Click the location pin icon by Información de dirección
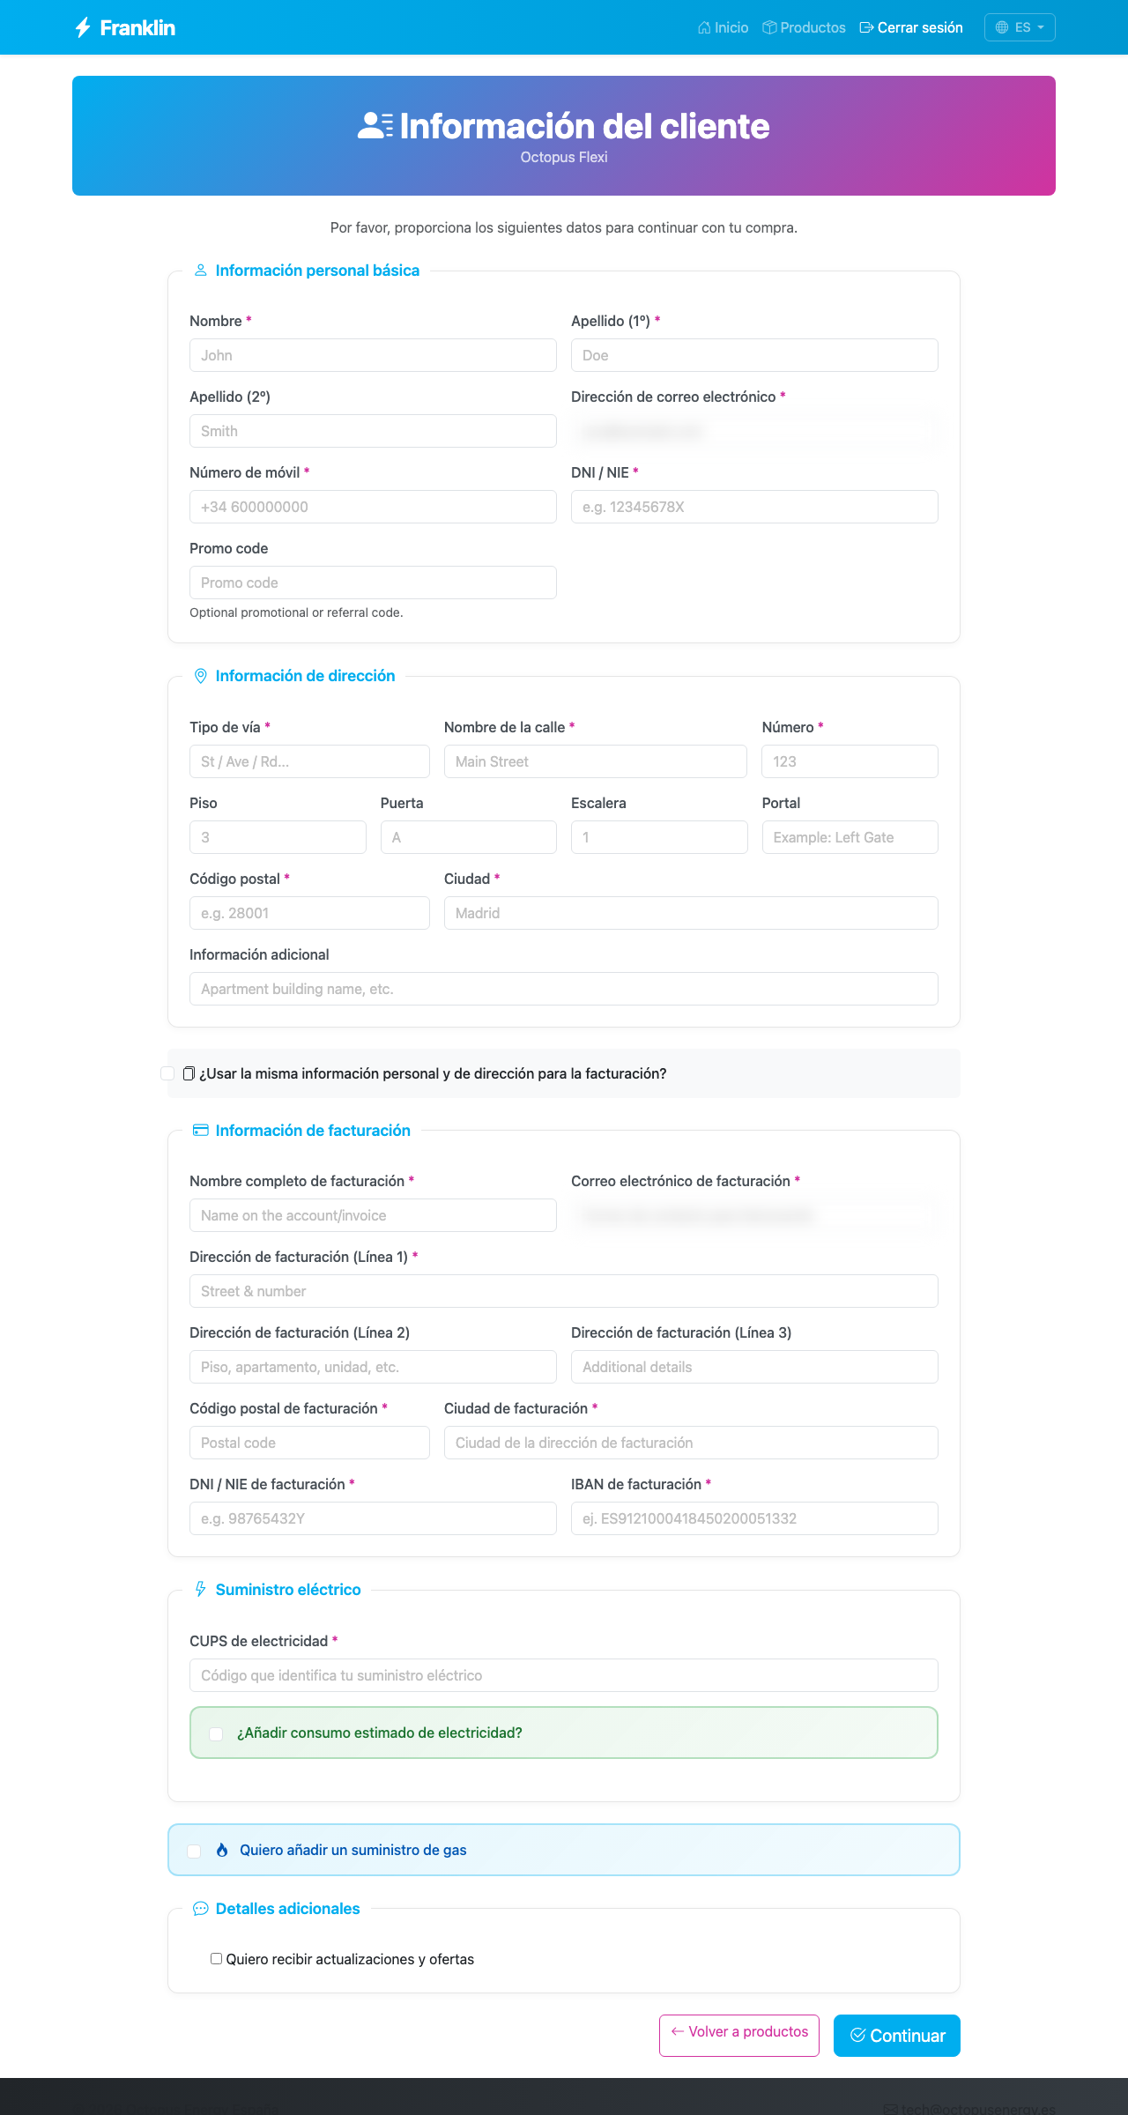1128x2115 pixels. pos(201,676)
